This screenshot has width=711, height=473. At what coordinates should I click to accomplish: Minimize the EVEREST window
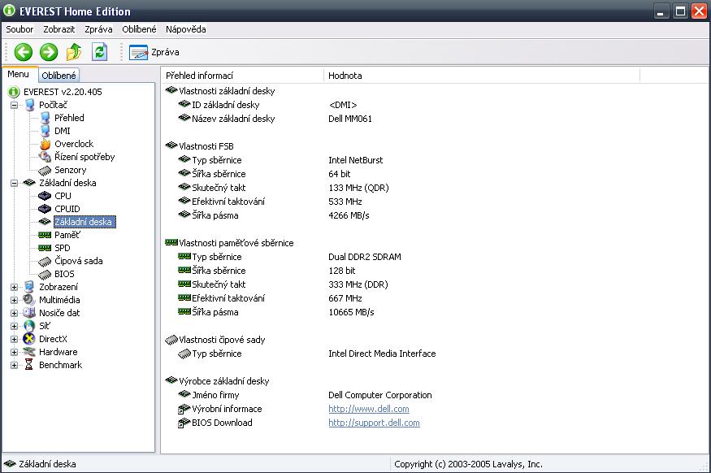tap(661, 11)
